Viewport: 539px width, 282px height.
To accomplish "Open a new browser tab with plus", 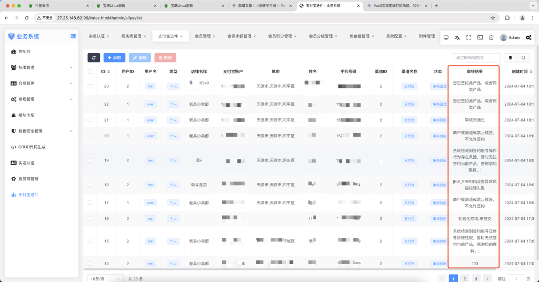I will tap(436, 6).
